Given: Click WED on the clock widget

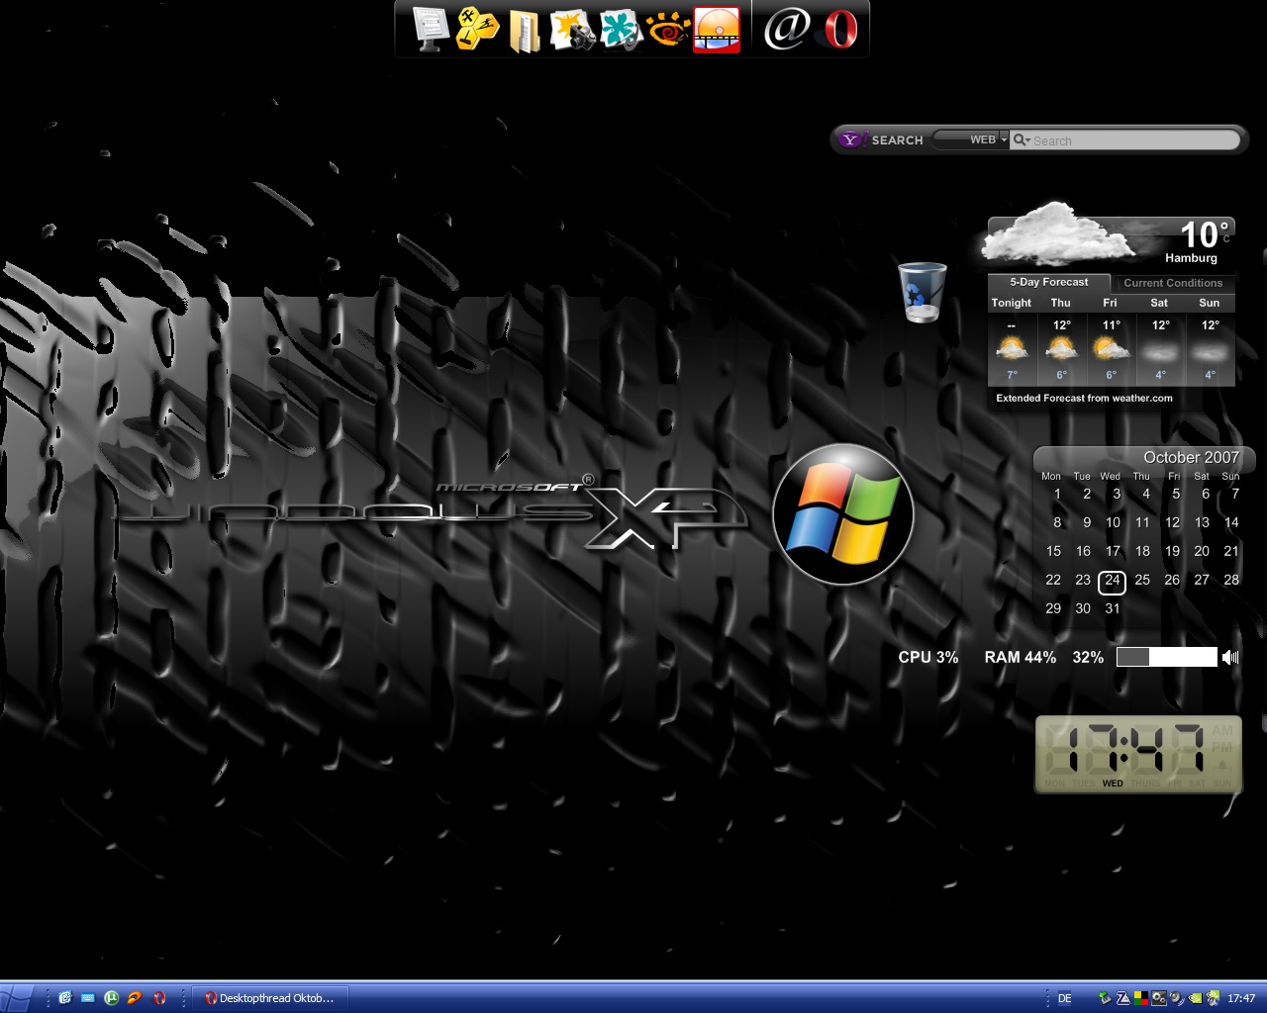Looking at the screenshot, I should (x=1113, y=783).
